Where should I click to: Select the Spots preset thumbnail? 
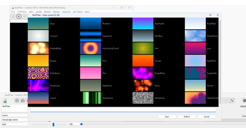[143, 85]
